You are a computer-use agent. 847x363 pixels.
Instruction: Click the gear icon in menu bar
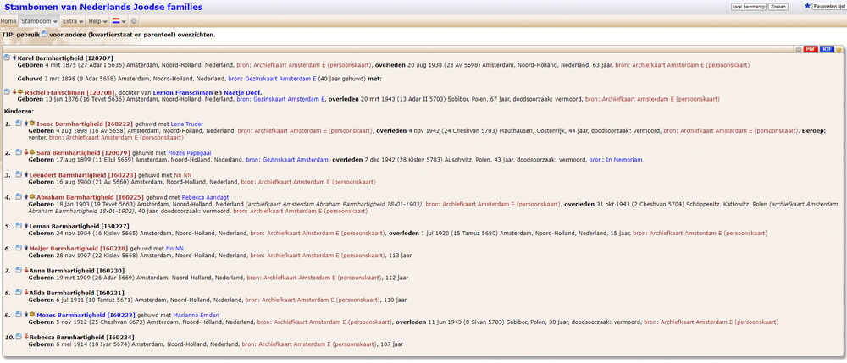pyautogui.click(x=134, y=21)
